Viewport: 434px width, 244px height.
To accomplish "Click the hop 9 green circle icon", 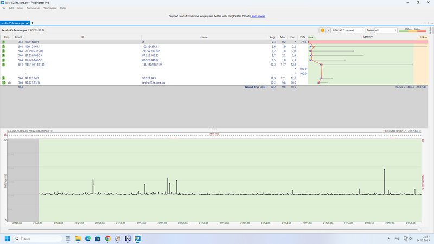I will point(3,78).
